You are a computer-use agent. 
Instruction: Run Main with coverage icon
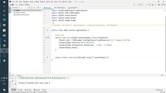point(153,5)
